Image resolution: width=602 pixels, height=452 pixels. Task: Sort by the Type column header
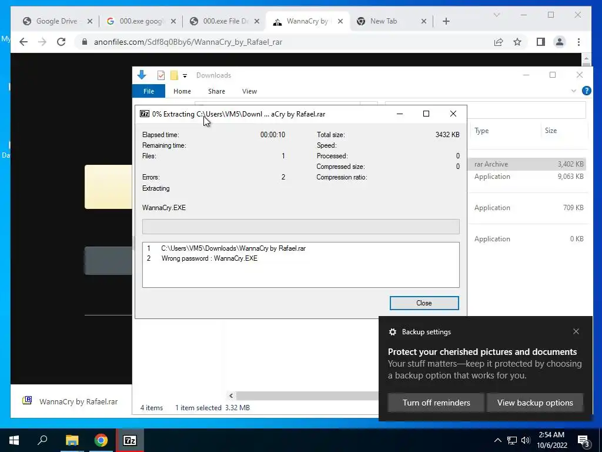coord(505,131)
